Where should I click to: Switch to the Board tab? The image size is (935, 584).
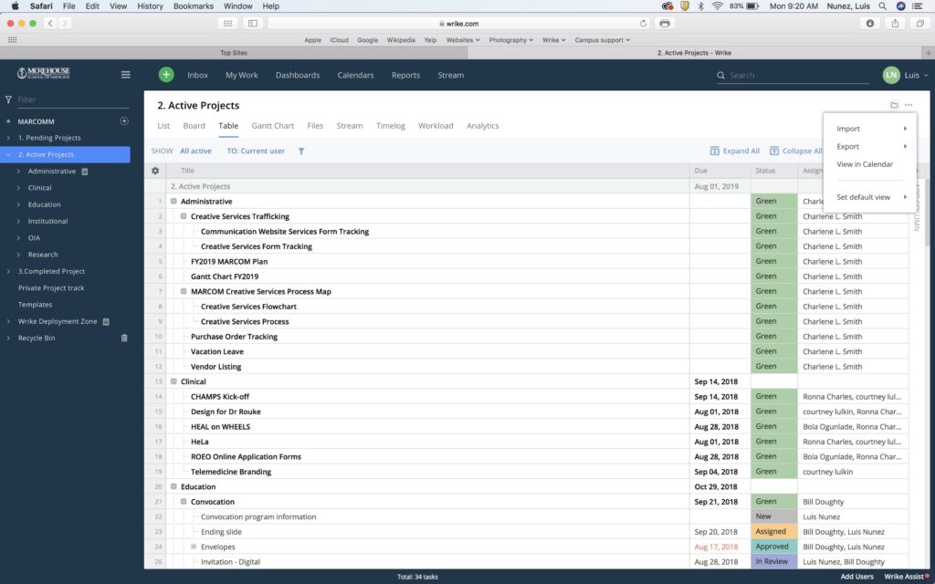click(x=194, y=126)
